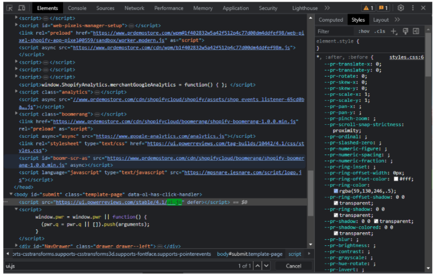
Task: Expand the script class analytics node
Action: click(x=17, y=91)
